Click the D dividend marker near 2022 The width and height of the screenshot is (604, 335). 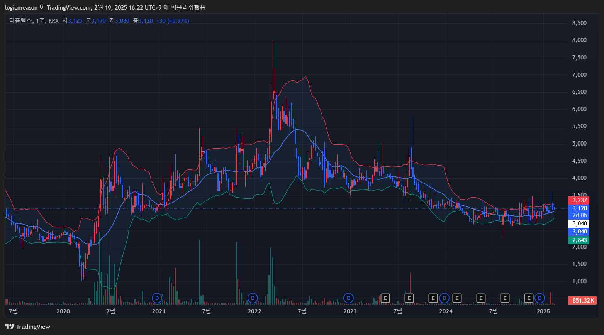click(253, 298)
